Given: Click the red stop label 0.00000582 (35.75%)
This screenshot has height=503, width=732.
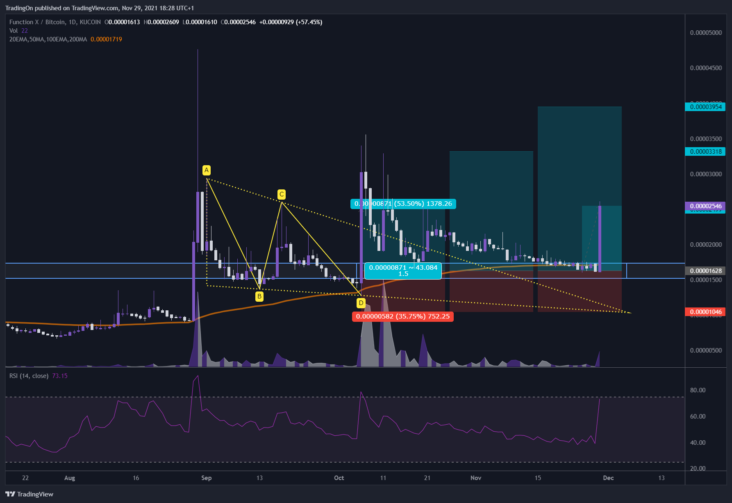Looking at the screenshot, I should pos(403,316).
